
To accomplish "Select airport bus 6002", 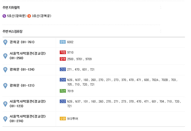I will [70, 42].
